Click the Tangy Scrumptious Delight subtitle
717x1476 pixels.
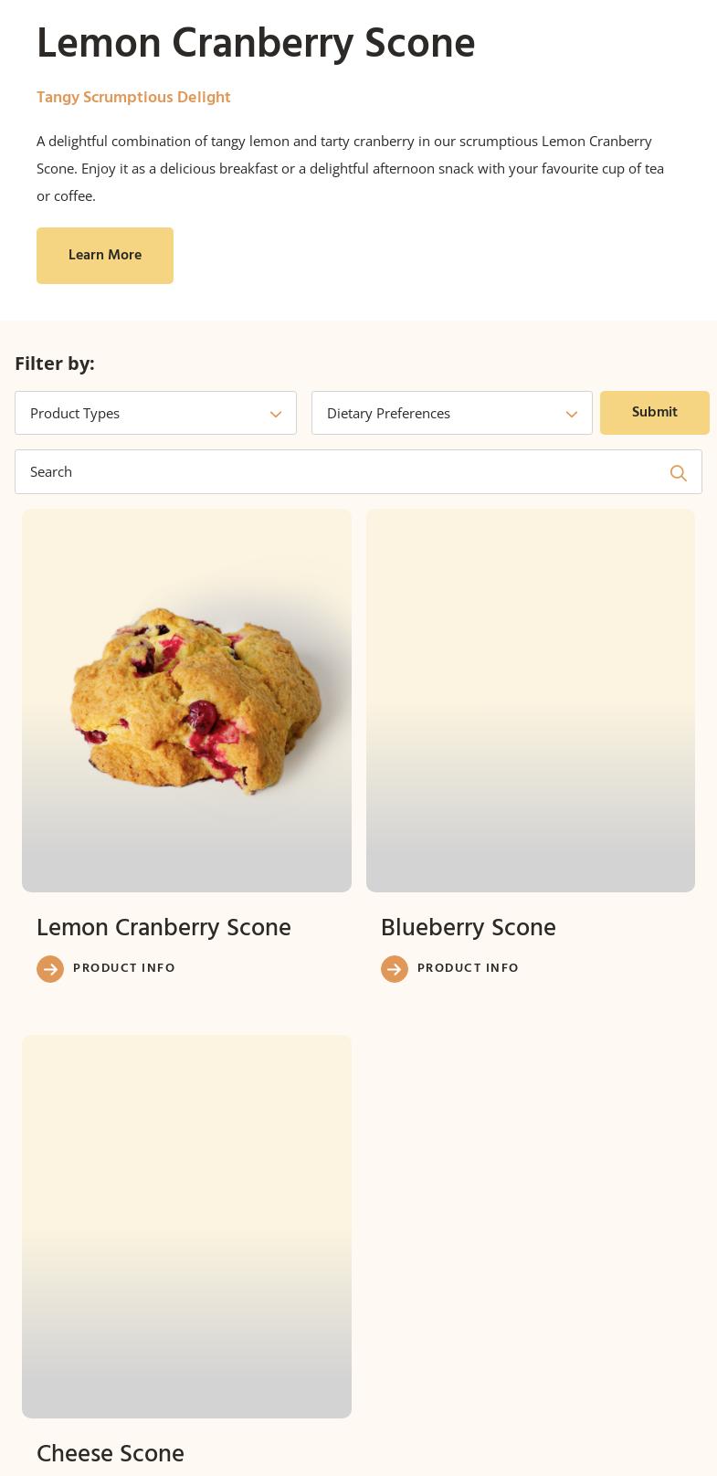133,98
